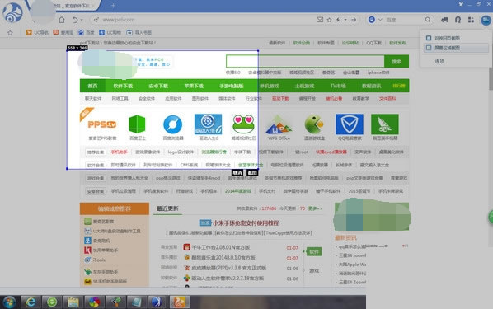The height and width of the screenshot is (309, 493).
Task: Click the screenshot tool icon at top right
Action: click(x=486, y=20)
